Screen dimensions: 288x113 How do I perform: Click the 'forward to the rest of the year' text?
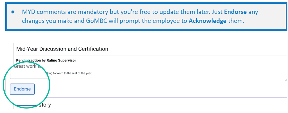coord(73,73)
